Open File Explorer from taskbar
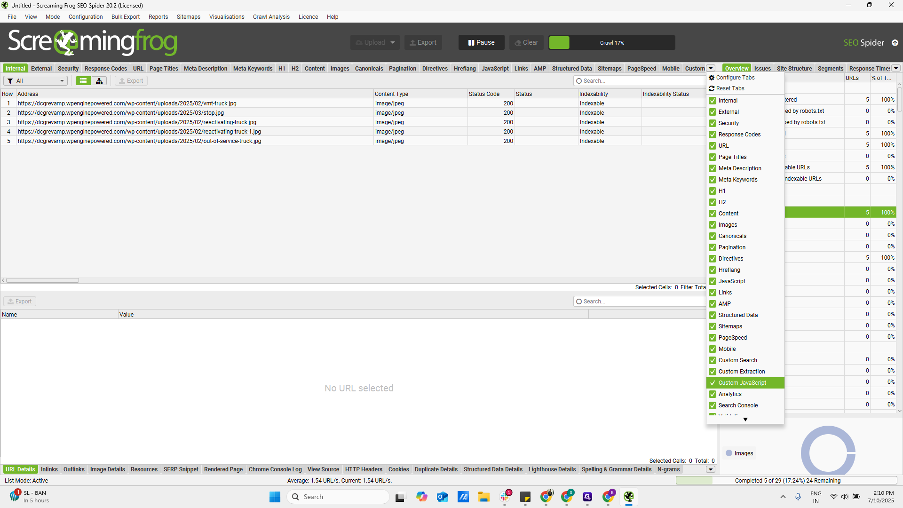The image size is (903, 508). click(484, 497)
